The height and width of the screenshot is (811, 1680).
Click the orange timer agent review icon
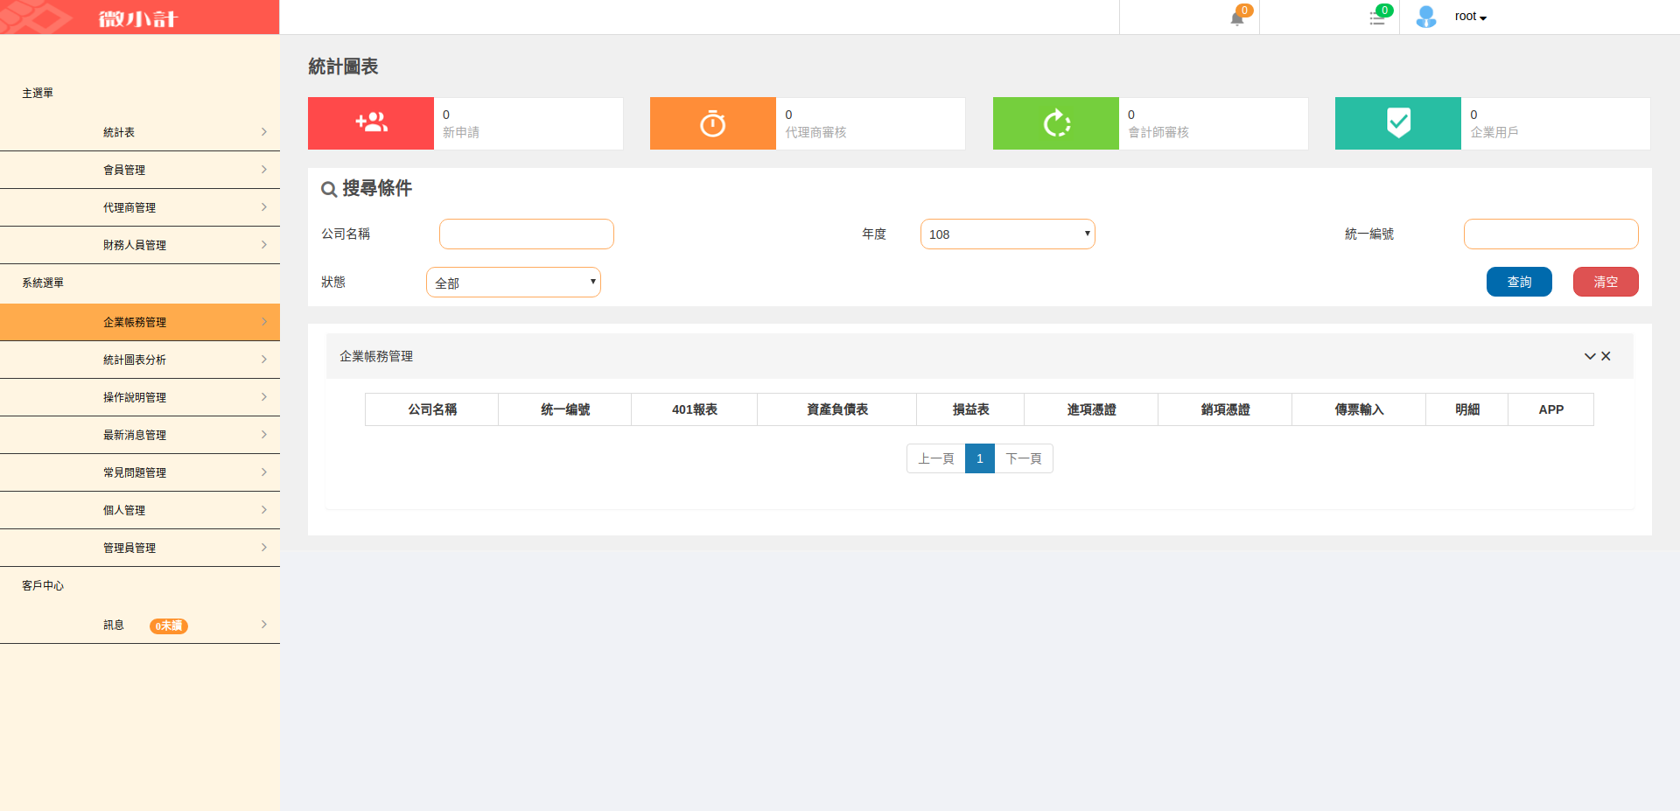point(712,123)
